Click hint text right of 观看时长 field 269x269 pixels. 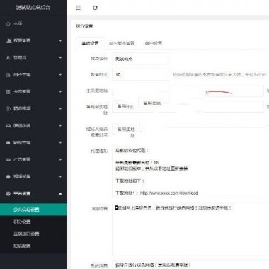pyautogui.click(x=219, y=75)
